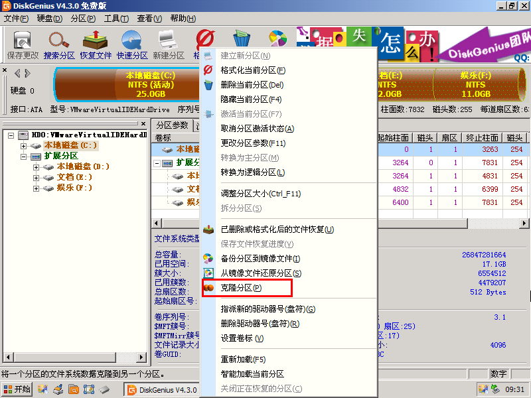Click the partition table scrollbar left arrow
This screenshot has height=398, width=531.
[x=157, y=224]
